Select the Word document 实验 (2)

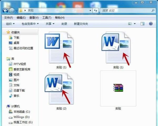coord(59,89)
